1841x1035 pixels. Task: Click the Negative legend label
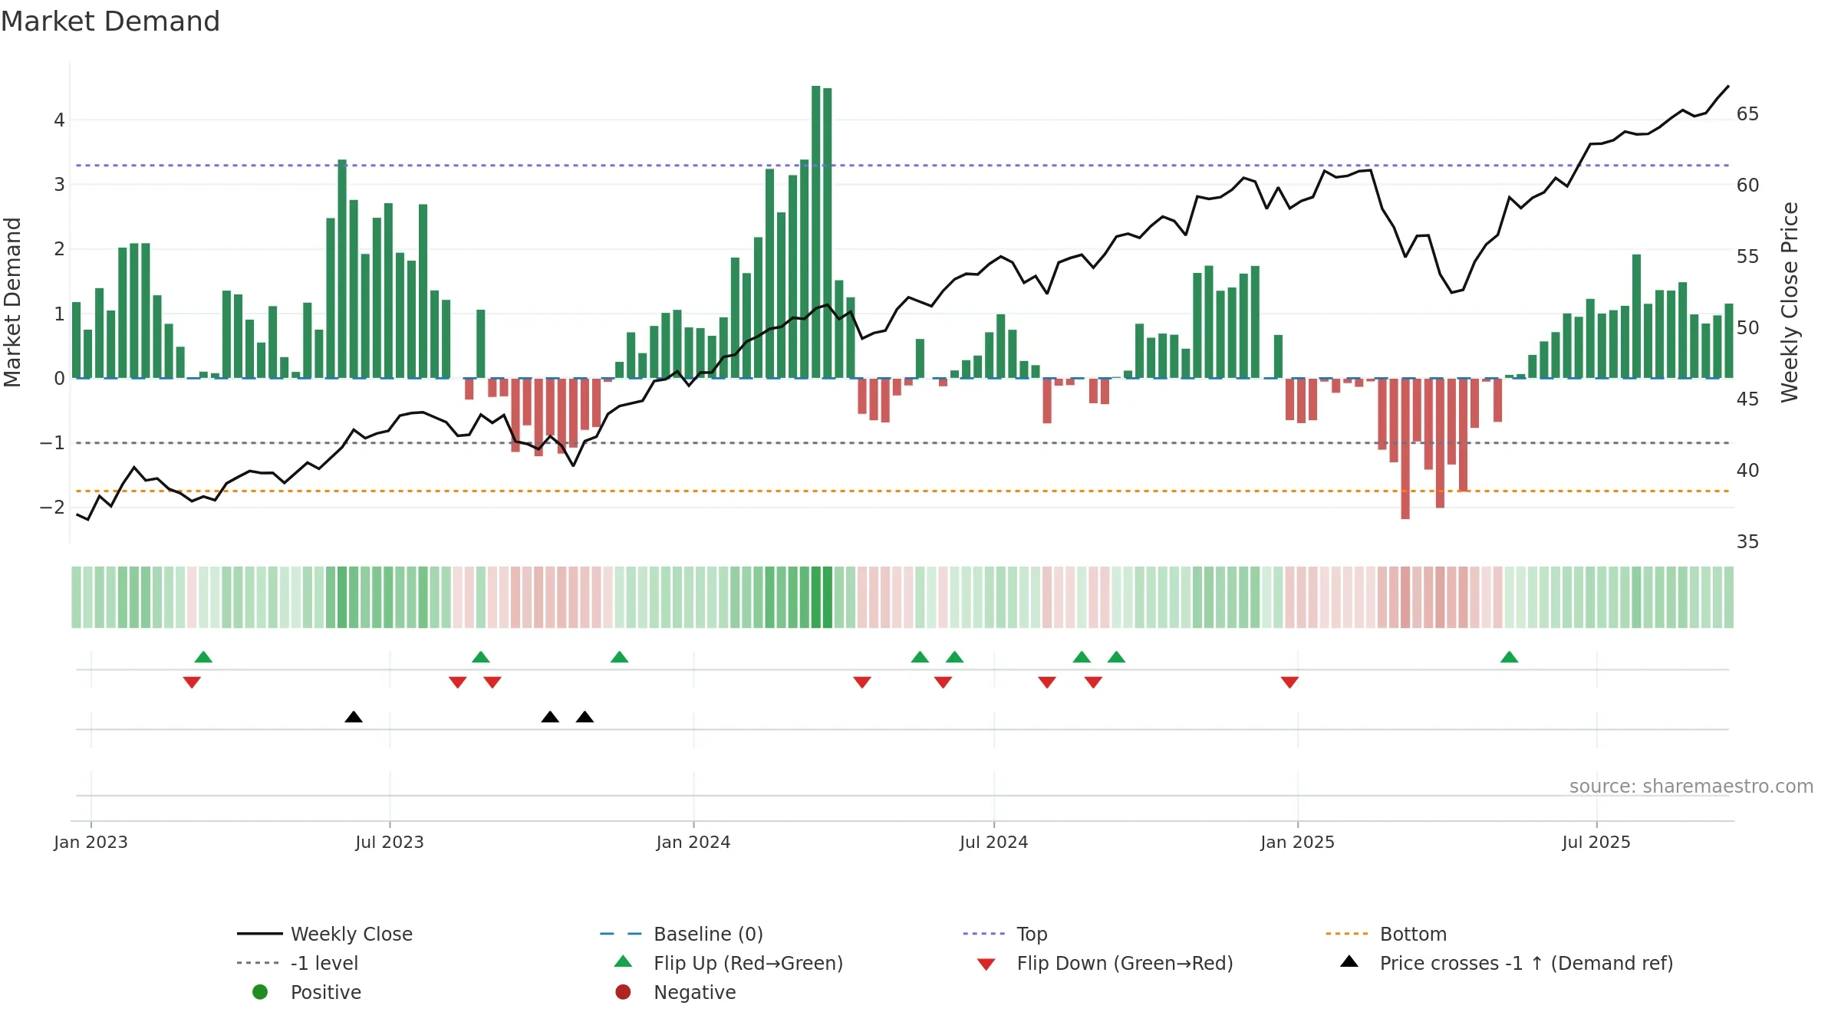point(694,992)
